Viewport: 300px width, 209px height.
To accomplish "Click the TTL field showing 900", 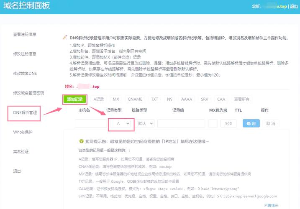I will click(x=228, y=124).
